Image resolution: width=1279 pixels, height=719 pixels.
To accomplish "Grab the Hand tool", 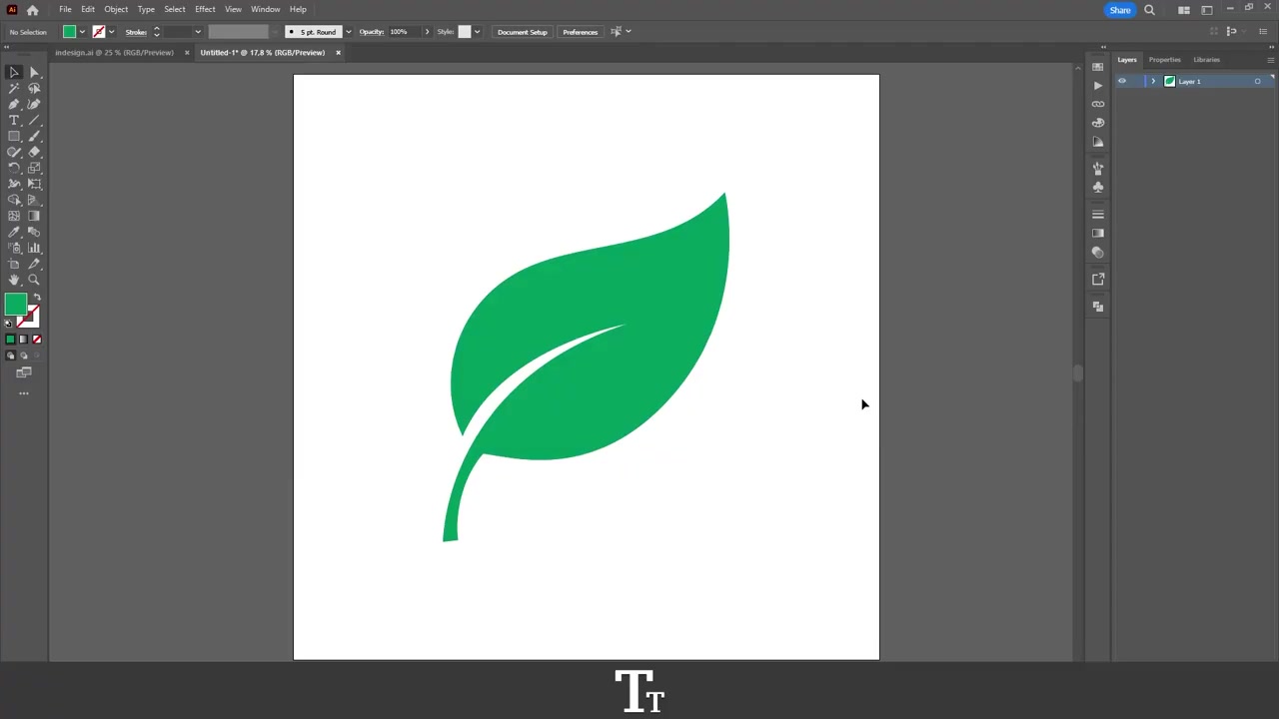I will [14, 281].
